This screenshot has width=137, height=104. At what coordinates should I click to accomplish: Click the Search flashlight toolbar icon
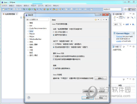(x=60, y=9)
